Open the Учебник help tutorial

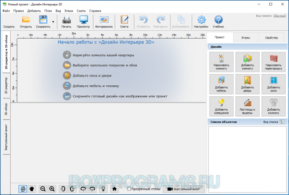[218, 22]
